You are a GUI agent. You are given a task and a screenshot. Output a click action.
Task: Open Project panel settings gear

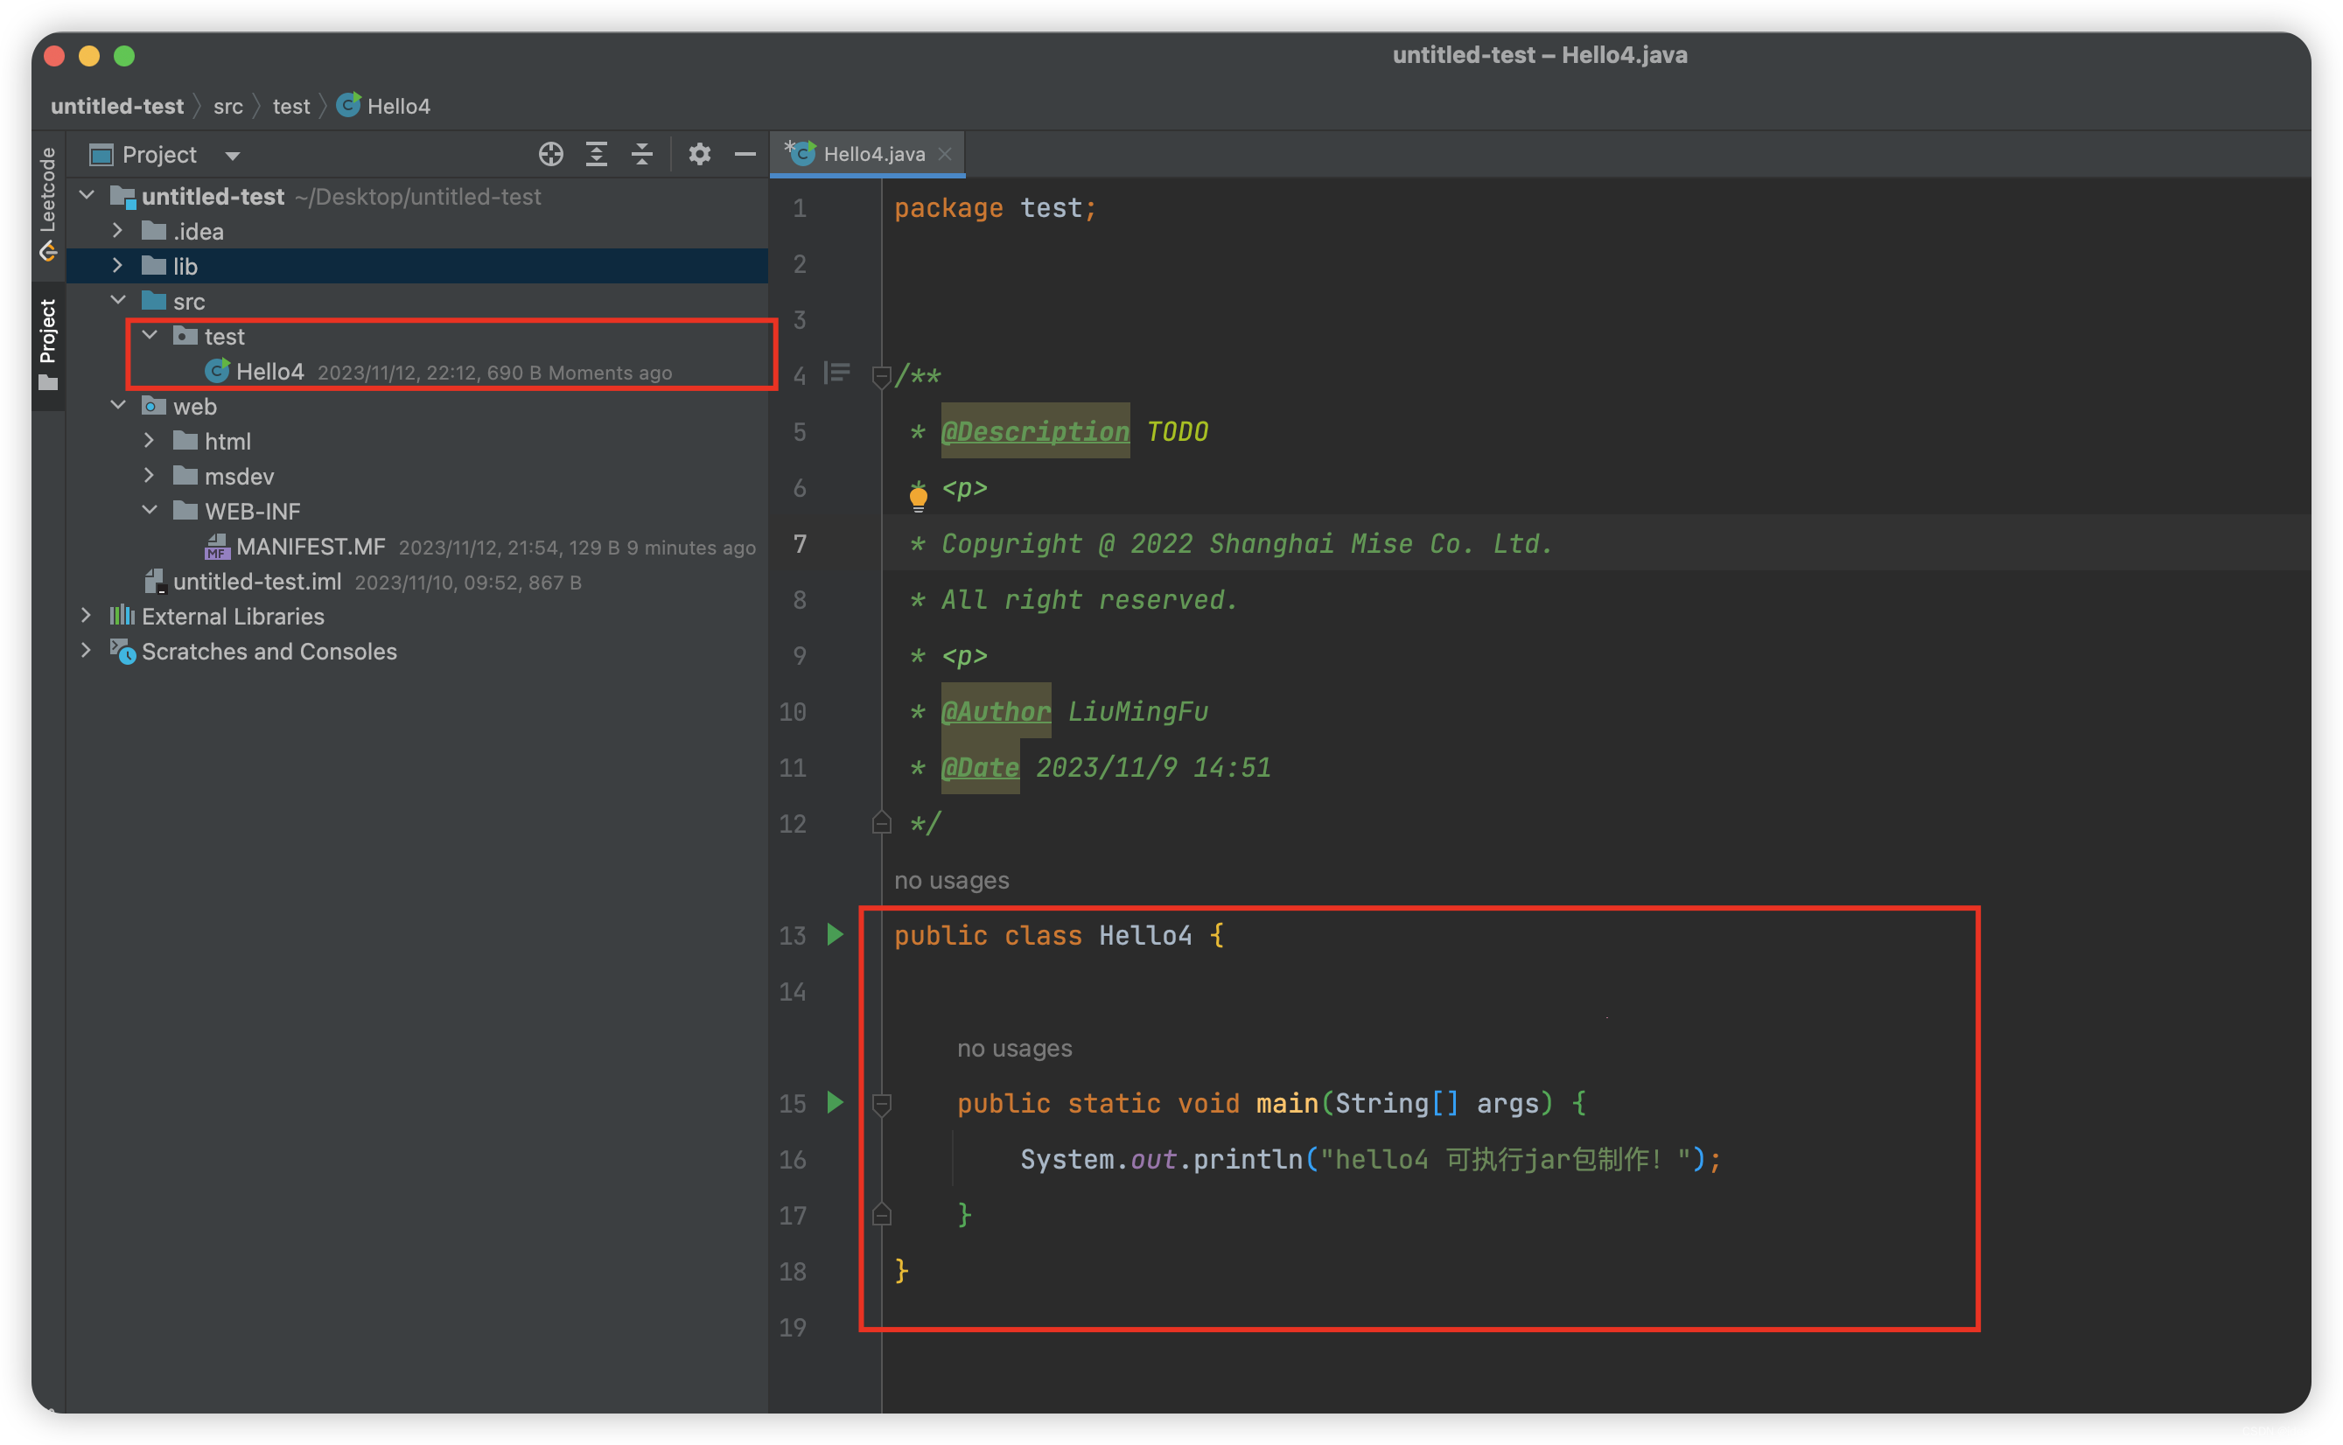coord(700,154)
